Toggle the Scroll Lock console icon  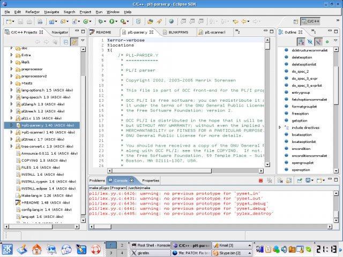point(289,180)
